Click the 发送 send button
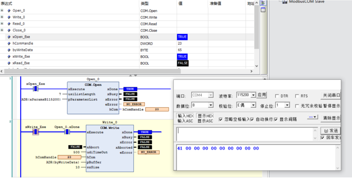 click(x=330, y=131)
